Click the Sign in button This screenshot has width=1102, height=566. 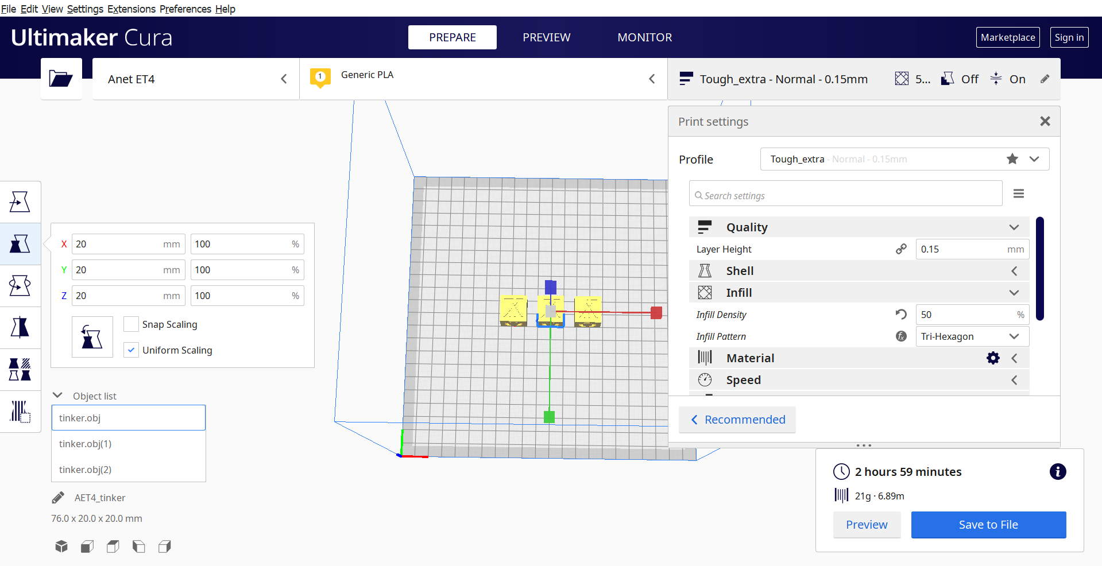(x=1069, y=37)
